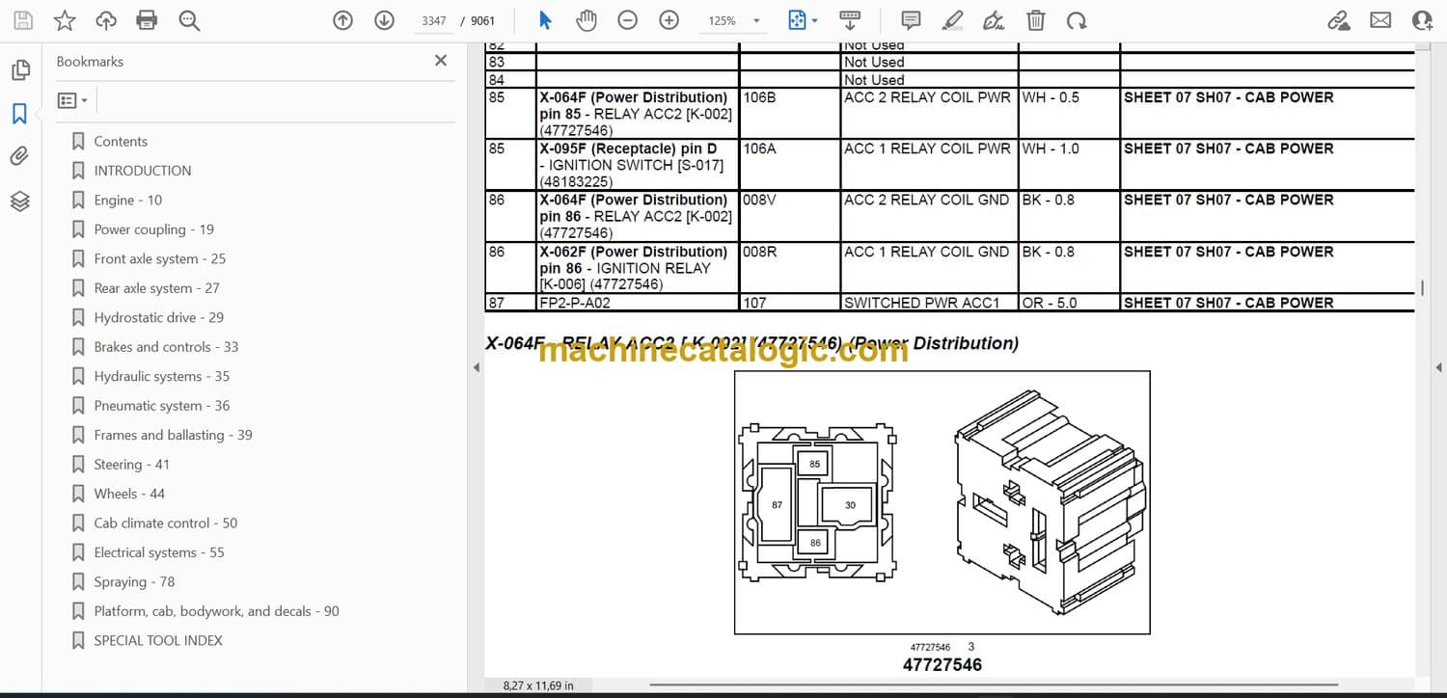The image size is (1447, 698).
Task: Open the Front axle system - 25 bookmark
Action: point(160,258)
